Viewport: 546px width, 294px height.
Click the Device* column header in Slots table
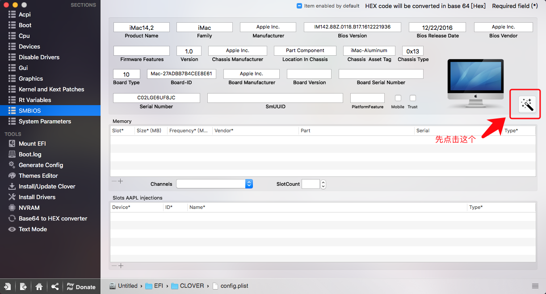tap(137, 207)
